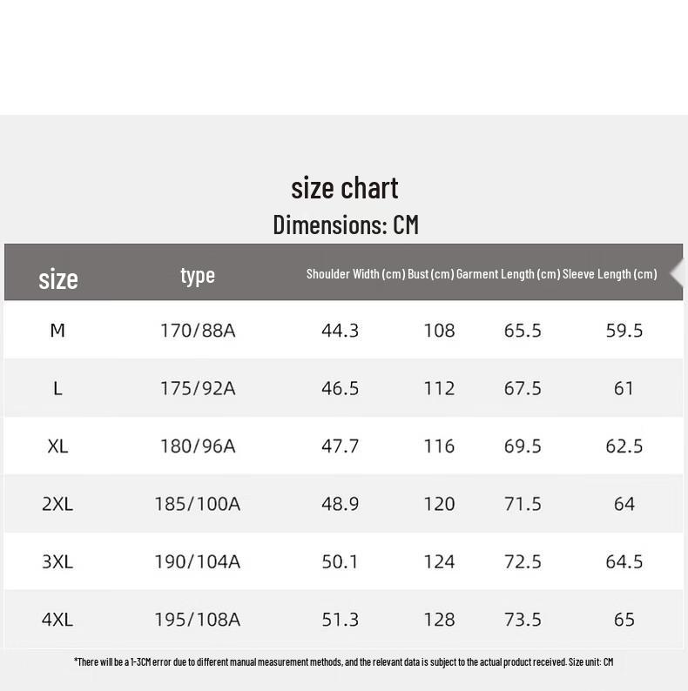Select the M size row label
Screen dimensions: 688x691
click(57, 330)
